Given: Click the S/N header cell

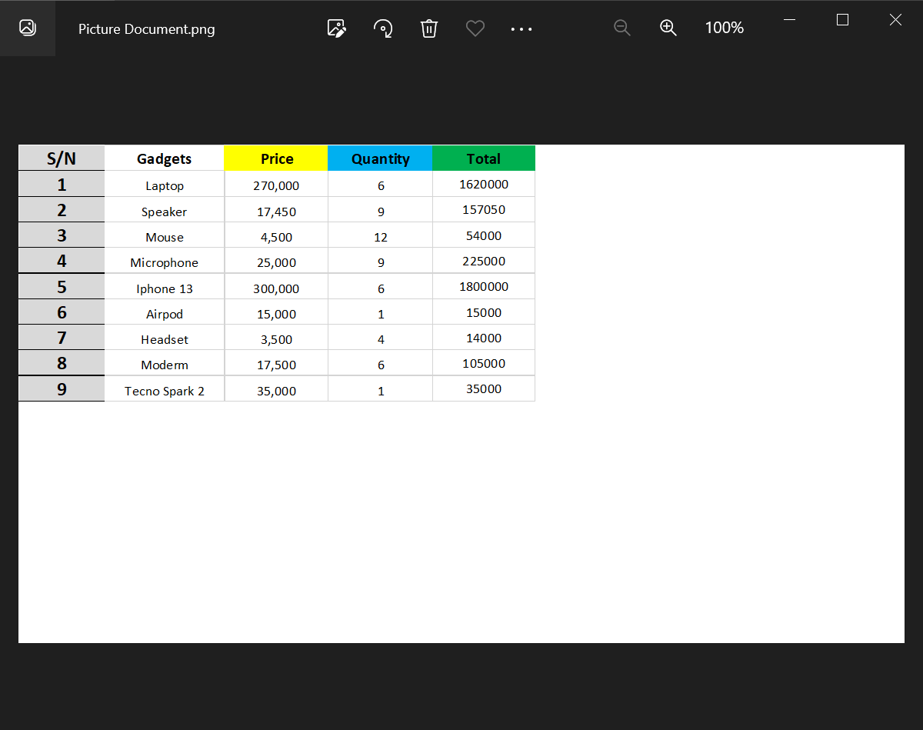Looking at the screenshot, I should (61, 158).
